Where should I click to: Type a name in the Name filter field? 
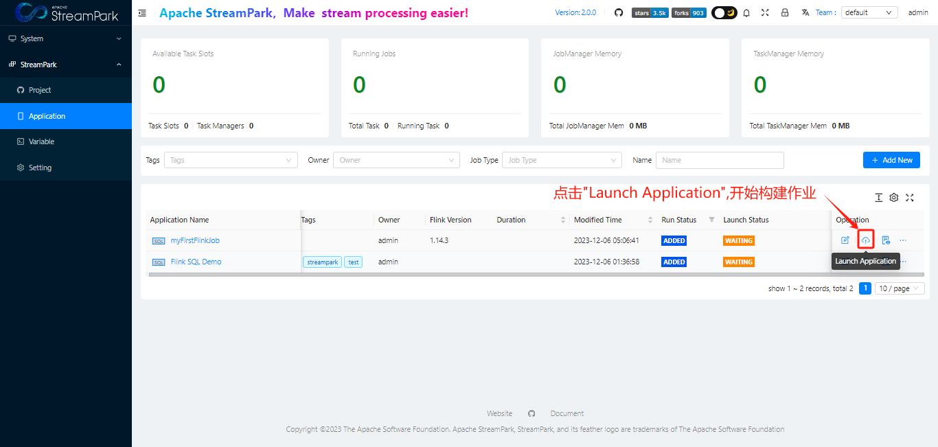[x=720, y=160]
